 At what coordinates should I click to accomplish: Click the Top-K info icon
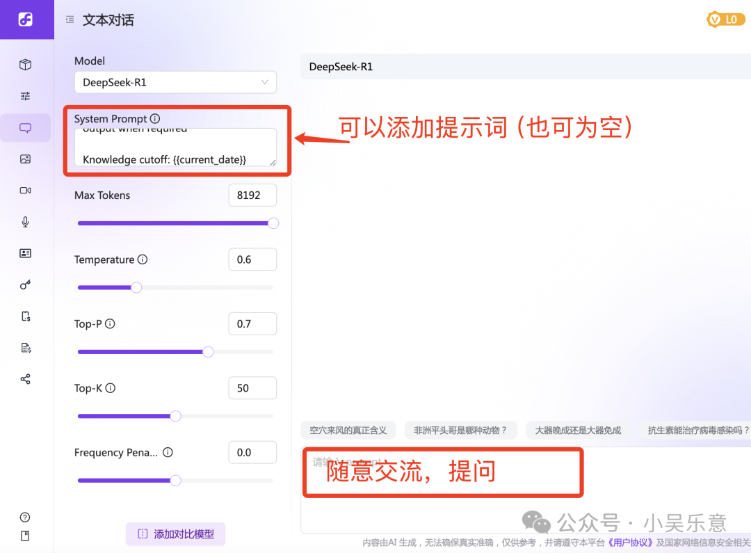tap(110, 387)
